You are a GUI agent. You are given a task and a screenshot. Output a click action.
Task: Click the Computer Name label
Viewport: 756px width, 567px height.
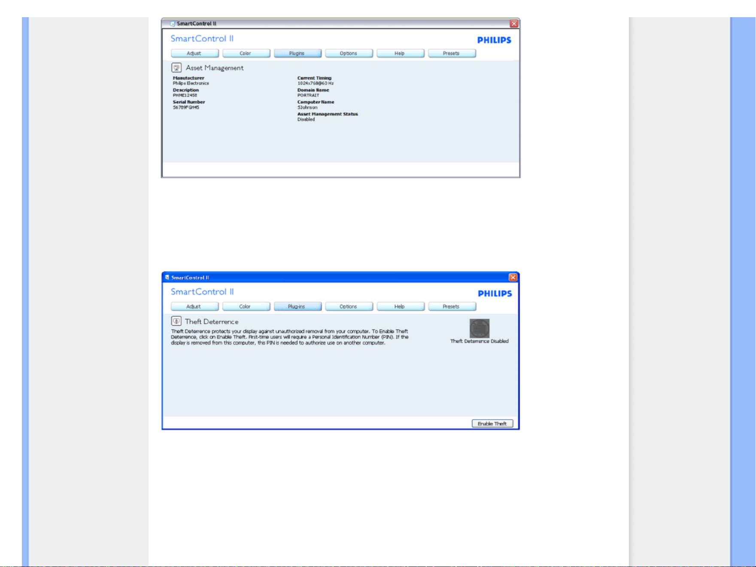(316, 102)
